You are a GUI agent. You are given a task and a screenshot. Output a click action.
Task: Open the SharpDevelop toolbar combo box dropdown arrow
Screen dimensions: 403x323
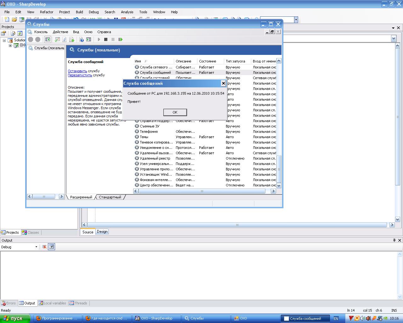tap(296, 20)
